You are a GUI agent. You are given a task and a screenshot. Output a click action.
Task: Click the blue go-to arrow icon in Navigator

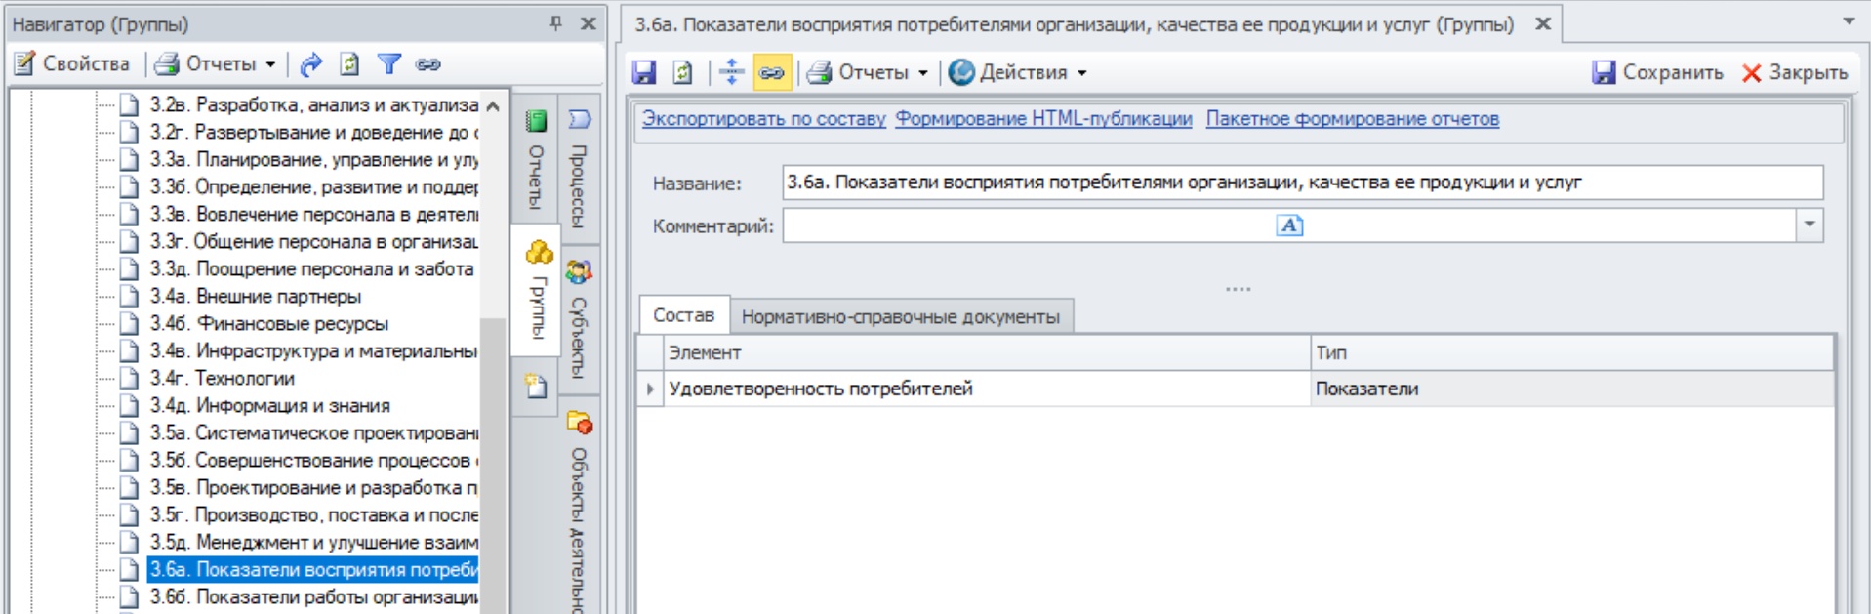pos(310,64)
